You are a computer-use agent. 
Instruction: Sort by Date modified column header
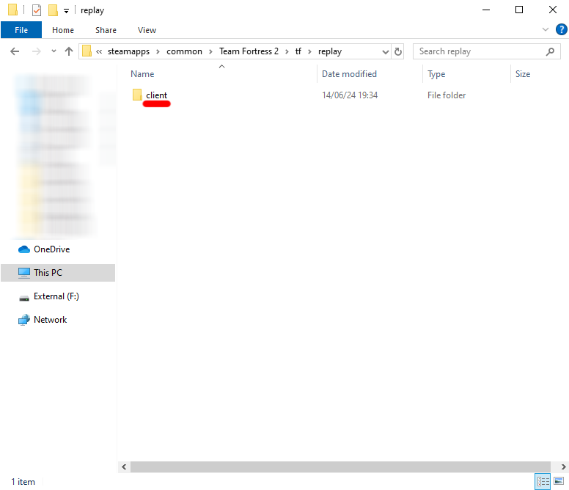349,74
